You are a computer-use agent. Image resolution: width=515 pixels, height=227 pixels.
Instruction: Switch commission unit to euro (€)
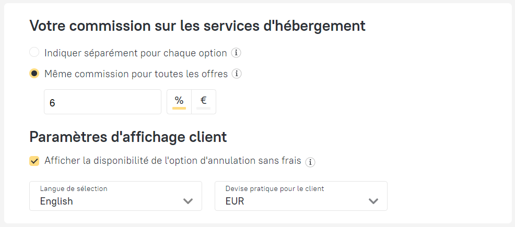[x=204, y=101]
